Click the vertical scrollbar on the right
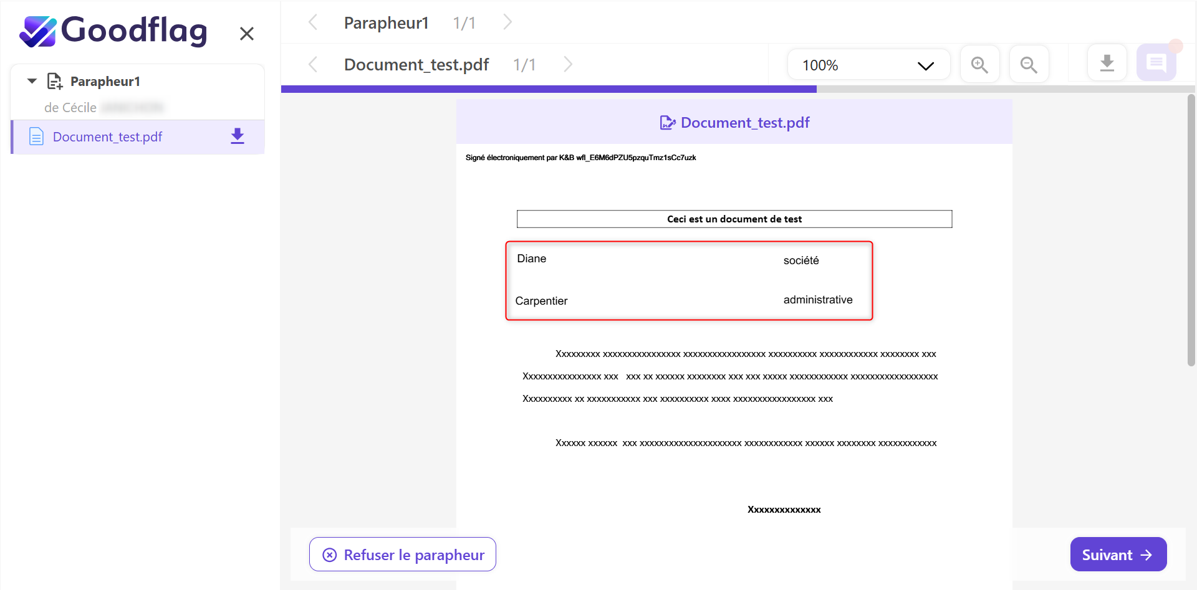 (1191, 231)
